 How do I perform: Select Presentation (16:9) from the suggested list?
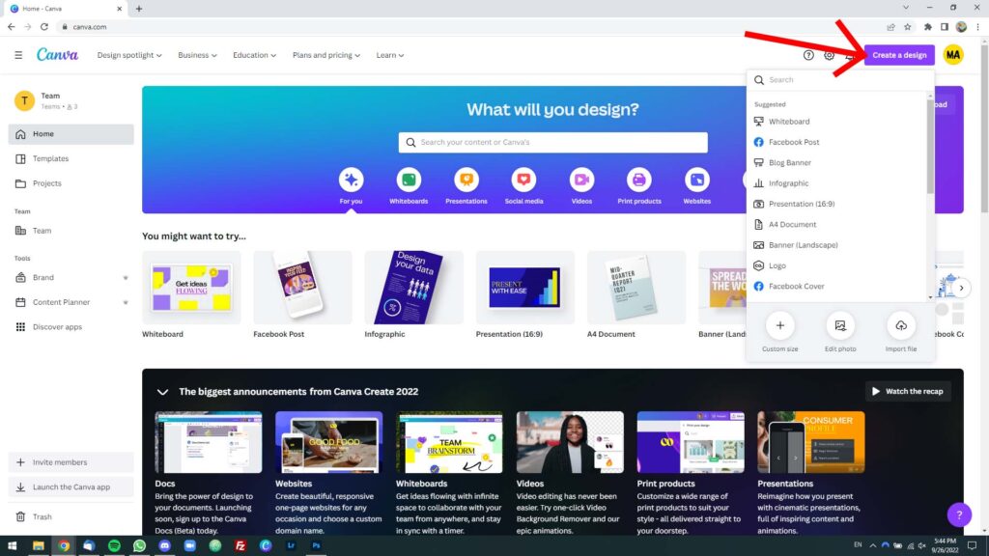coord(837,204)
